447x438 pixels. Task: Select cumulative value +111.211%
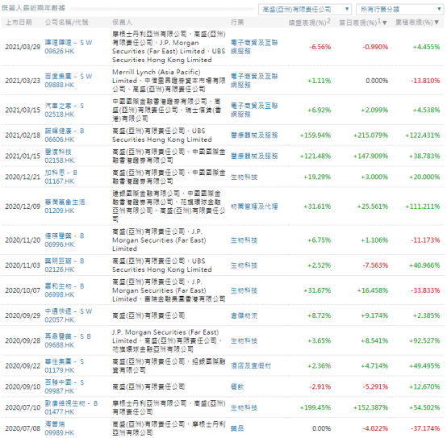point(423,206)
